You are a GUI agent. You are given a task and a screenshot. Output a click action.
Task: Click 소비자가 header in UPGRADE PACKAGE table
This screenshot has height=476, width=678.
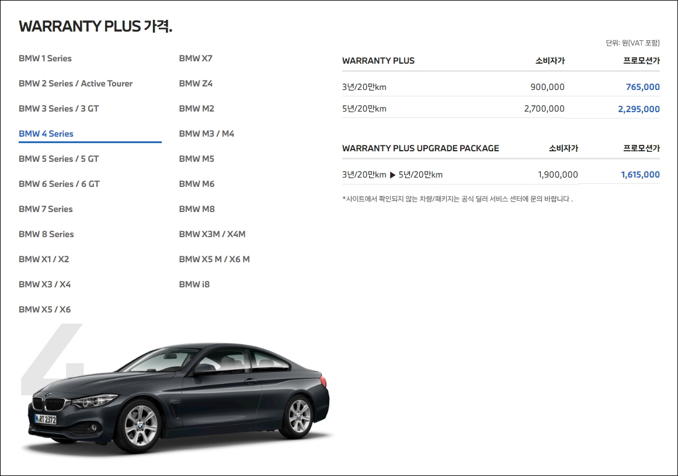click(564, 148)
